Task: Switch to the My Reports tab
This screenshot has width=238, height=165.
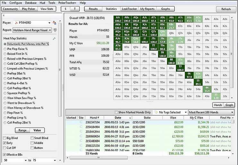Action: tap(147, 9)
